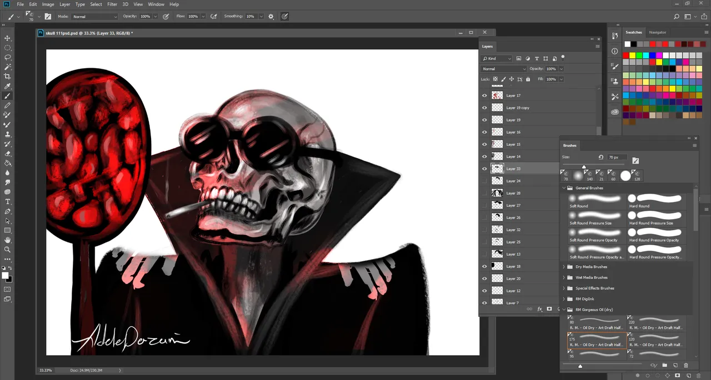Select the Clone Stamp tool
The width and height of the screenshot is (711, 380).
click(8, 134)
